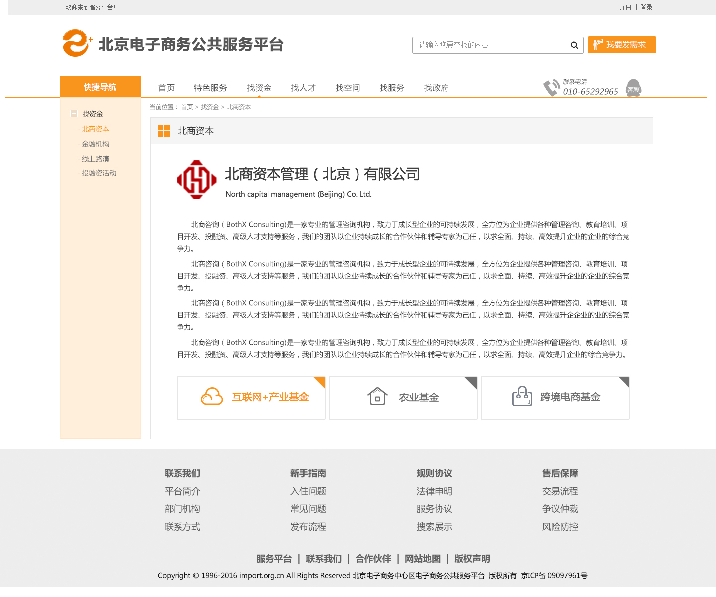Open the 找服务 navigation tab
The height and width of the screenshot is (597, 716).
pyautogui.click(x=392, y=88)
